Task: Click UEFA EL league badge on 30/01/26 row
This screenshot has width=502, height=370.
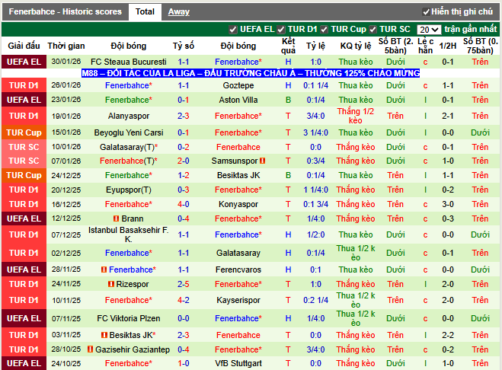Action: (24, 62)
